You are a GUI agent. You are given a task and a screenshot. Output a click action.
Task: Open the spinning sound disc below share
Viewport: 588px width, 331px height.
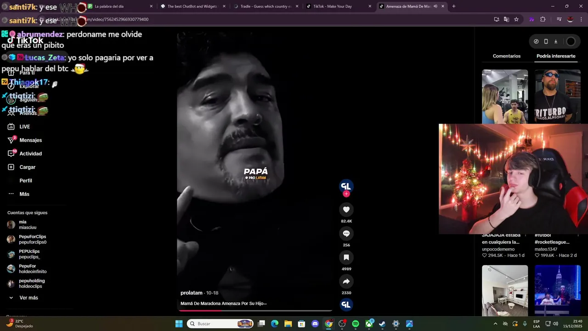346,304
